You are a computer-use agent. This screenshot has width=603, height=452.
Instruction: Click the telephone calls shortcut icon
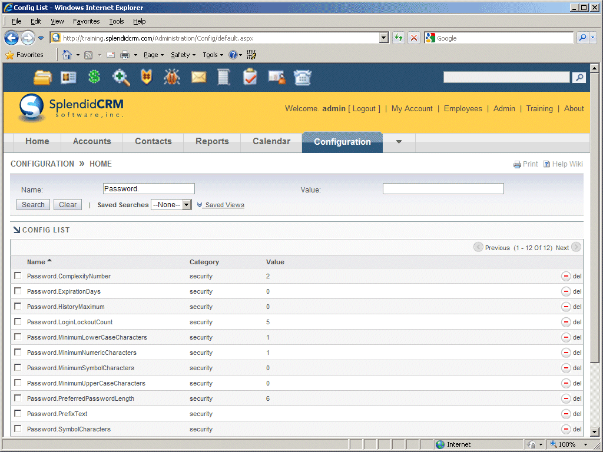[x=303, y=77]
